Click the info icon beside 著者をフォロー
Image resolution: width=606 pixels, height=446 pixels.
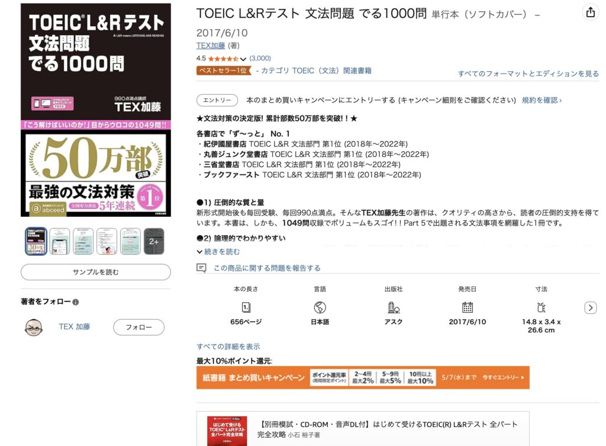click(76, 302)
